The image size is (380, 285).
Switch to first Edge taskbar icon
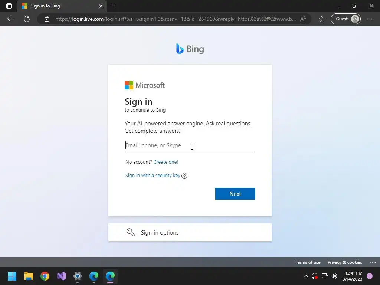pos(94,276)
